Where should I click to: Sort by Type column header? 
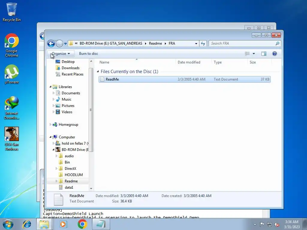(230, 62)
